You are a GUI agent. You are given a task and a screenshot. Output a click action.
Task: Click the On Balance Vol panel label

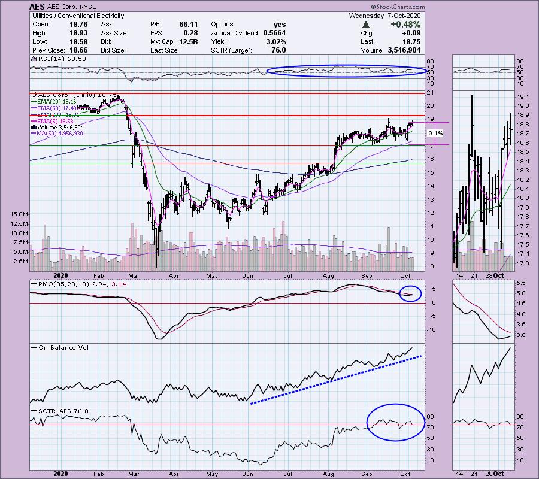coord(63,347)
